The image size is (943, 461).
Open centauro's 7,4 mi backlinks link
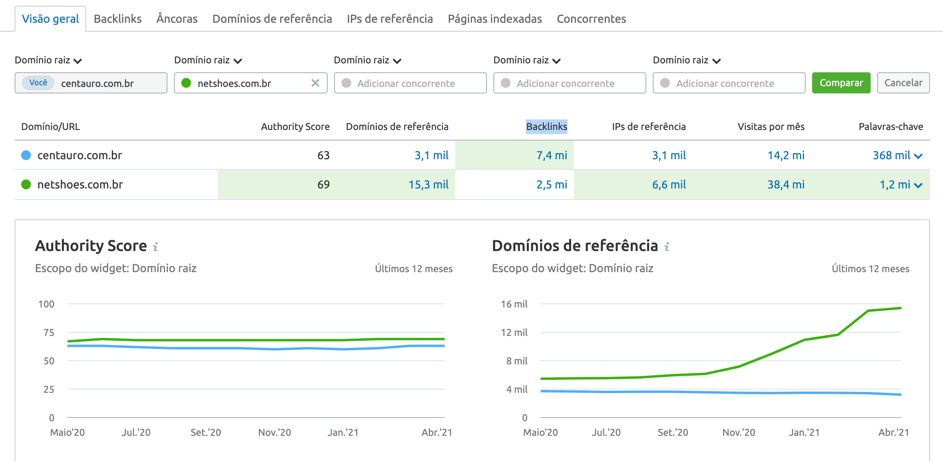click(x=552, y=155)
